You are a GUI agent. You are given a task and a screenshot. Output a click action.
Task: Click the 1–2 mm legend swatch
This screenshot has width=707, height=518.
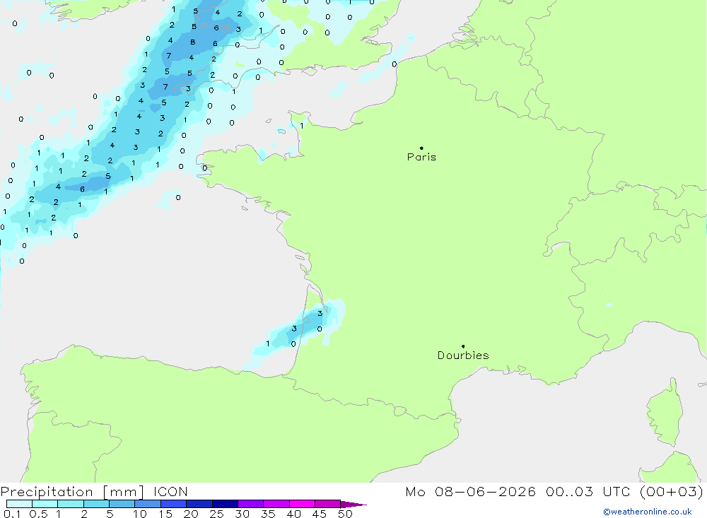point(71,504)
